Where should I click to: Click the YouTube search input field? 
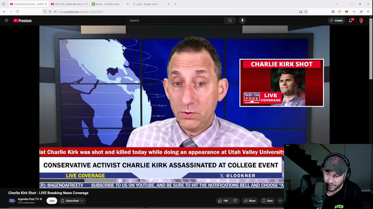[x=176, y=20]
